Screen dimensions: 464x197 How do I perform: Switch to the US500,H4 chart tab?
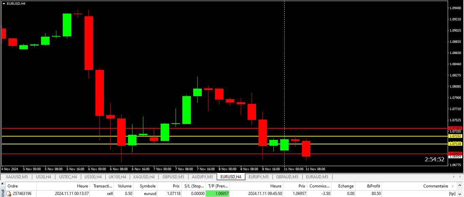[93, 177]
